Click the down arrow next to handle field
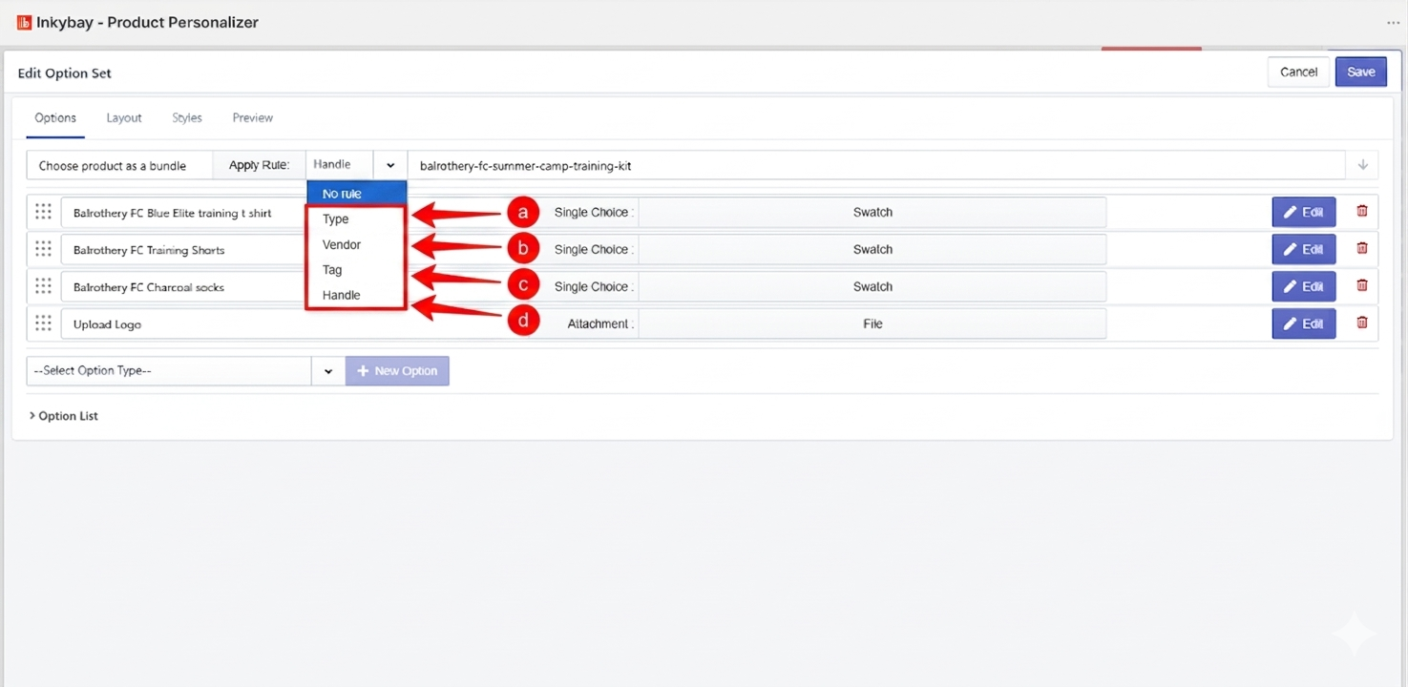 tap(1362, 165)
